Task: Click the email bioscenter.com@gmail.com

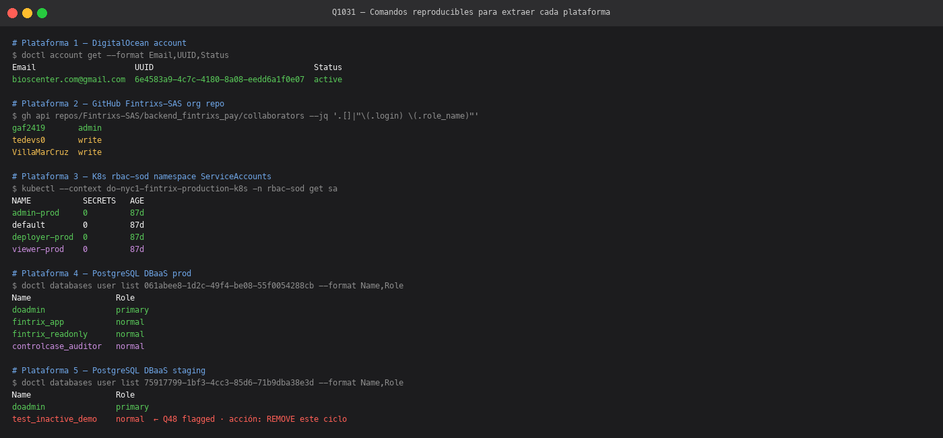Action: [x=69, y=80]
